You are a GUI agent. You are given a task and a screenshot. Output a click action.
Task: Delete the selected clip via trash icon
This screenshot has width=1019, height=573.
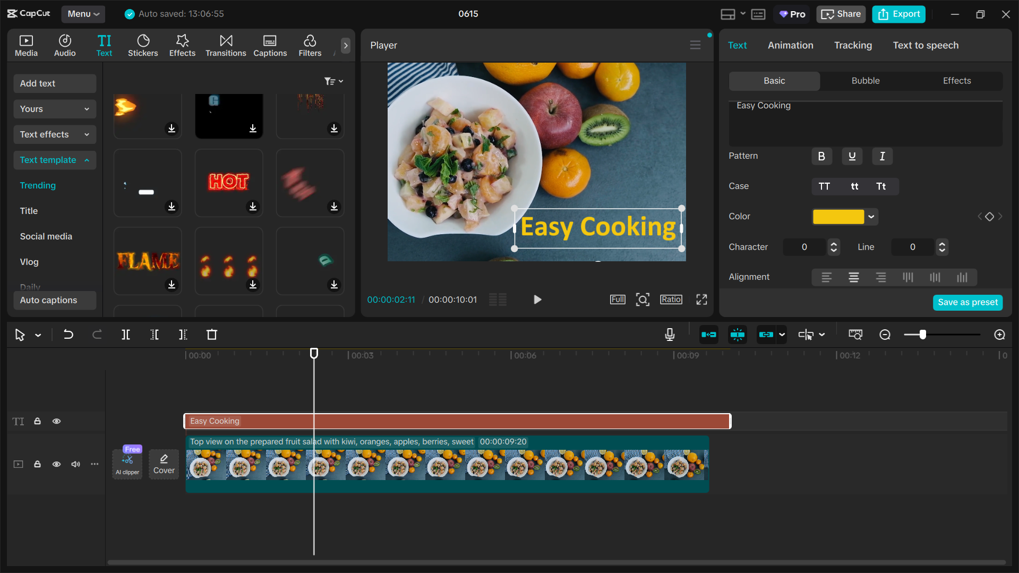pos(211,335)
